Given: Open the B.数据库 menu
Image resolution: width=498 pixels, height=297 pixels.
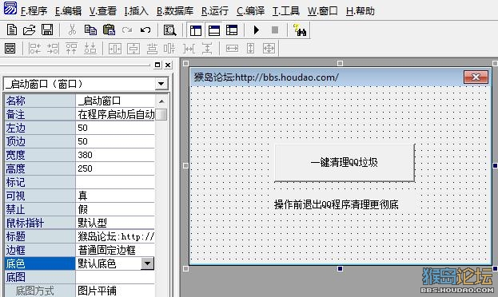Looking at the screenshot, I should [175, 11].
